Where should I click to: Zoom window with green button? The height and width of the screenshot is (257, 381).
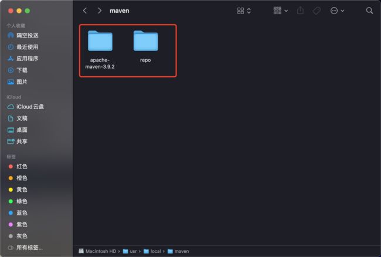28,11
